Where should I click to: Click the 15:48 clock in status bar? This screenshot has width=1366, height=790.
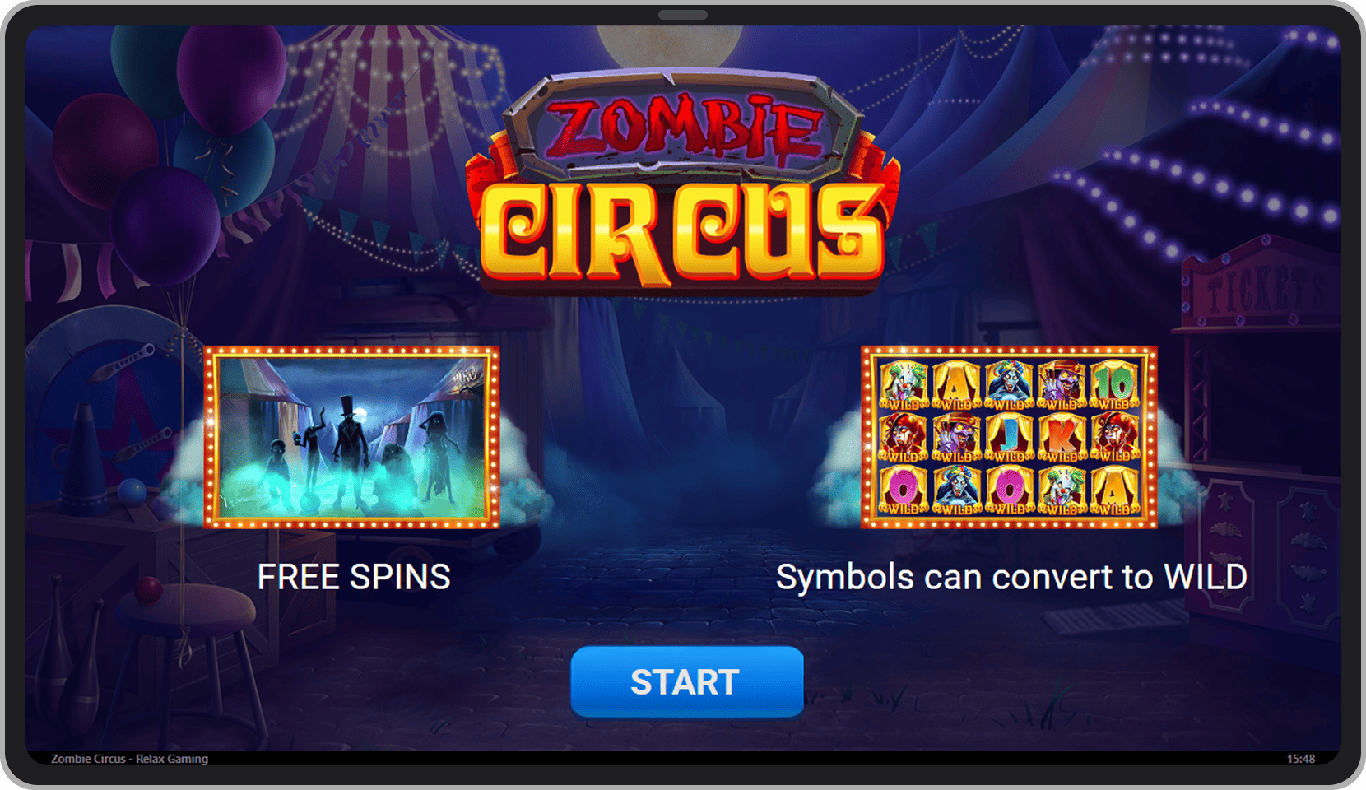tap(1301, 759)
